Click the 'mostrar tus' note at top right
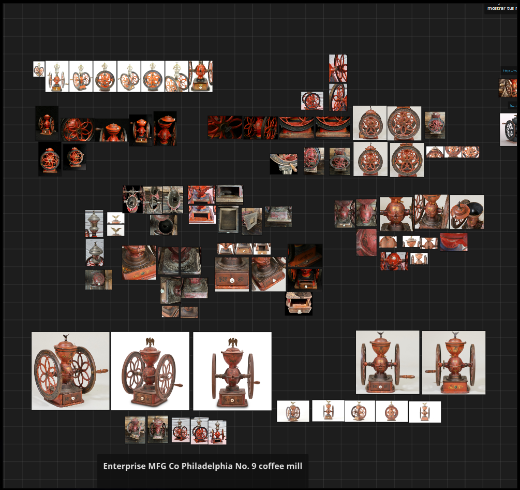 502,8
